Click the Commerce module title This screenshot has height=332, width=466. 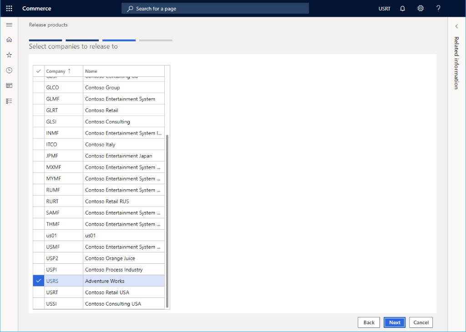[36, 8]
